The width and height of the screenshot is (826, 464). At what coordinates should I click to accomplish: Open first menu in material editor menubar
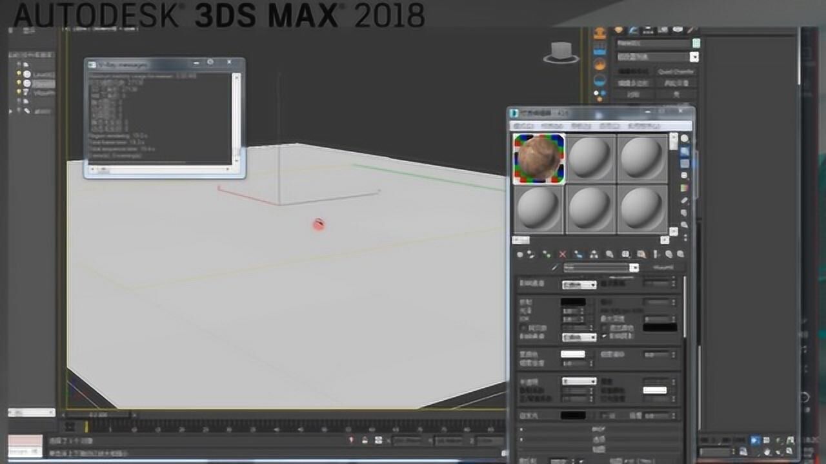pyautogui.click(x=523, y=126)
